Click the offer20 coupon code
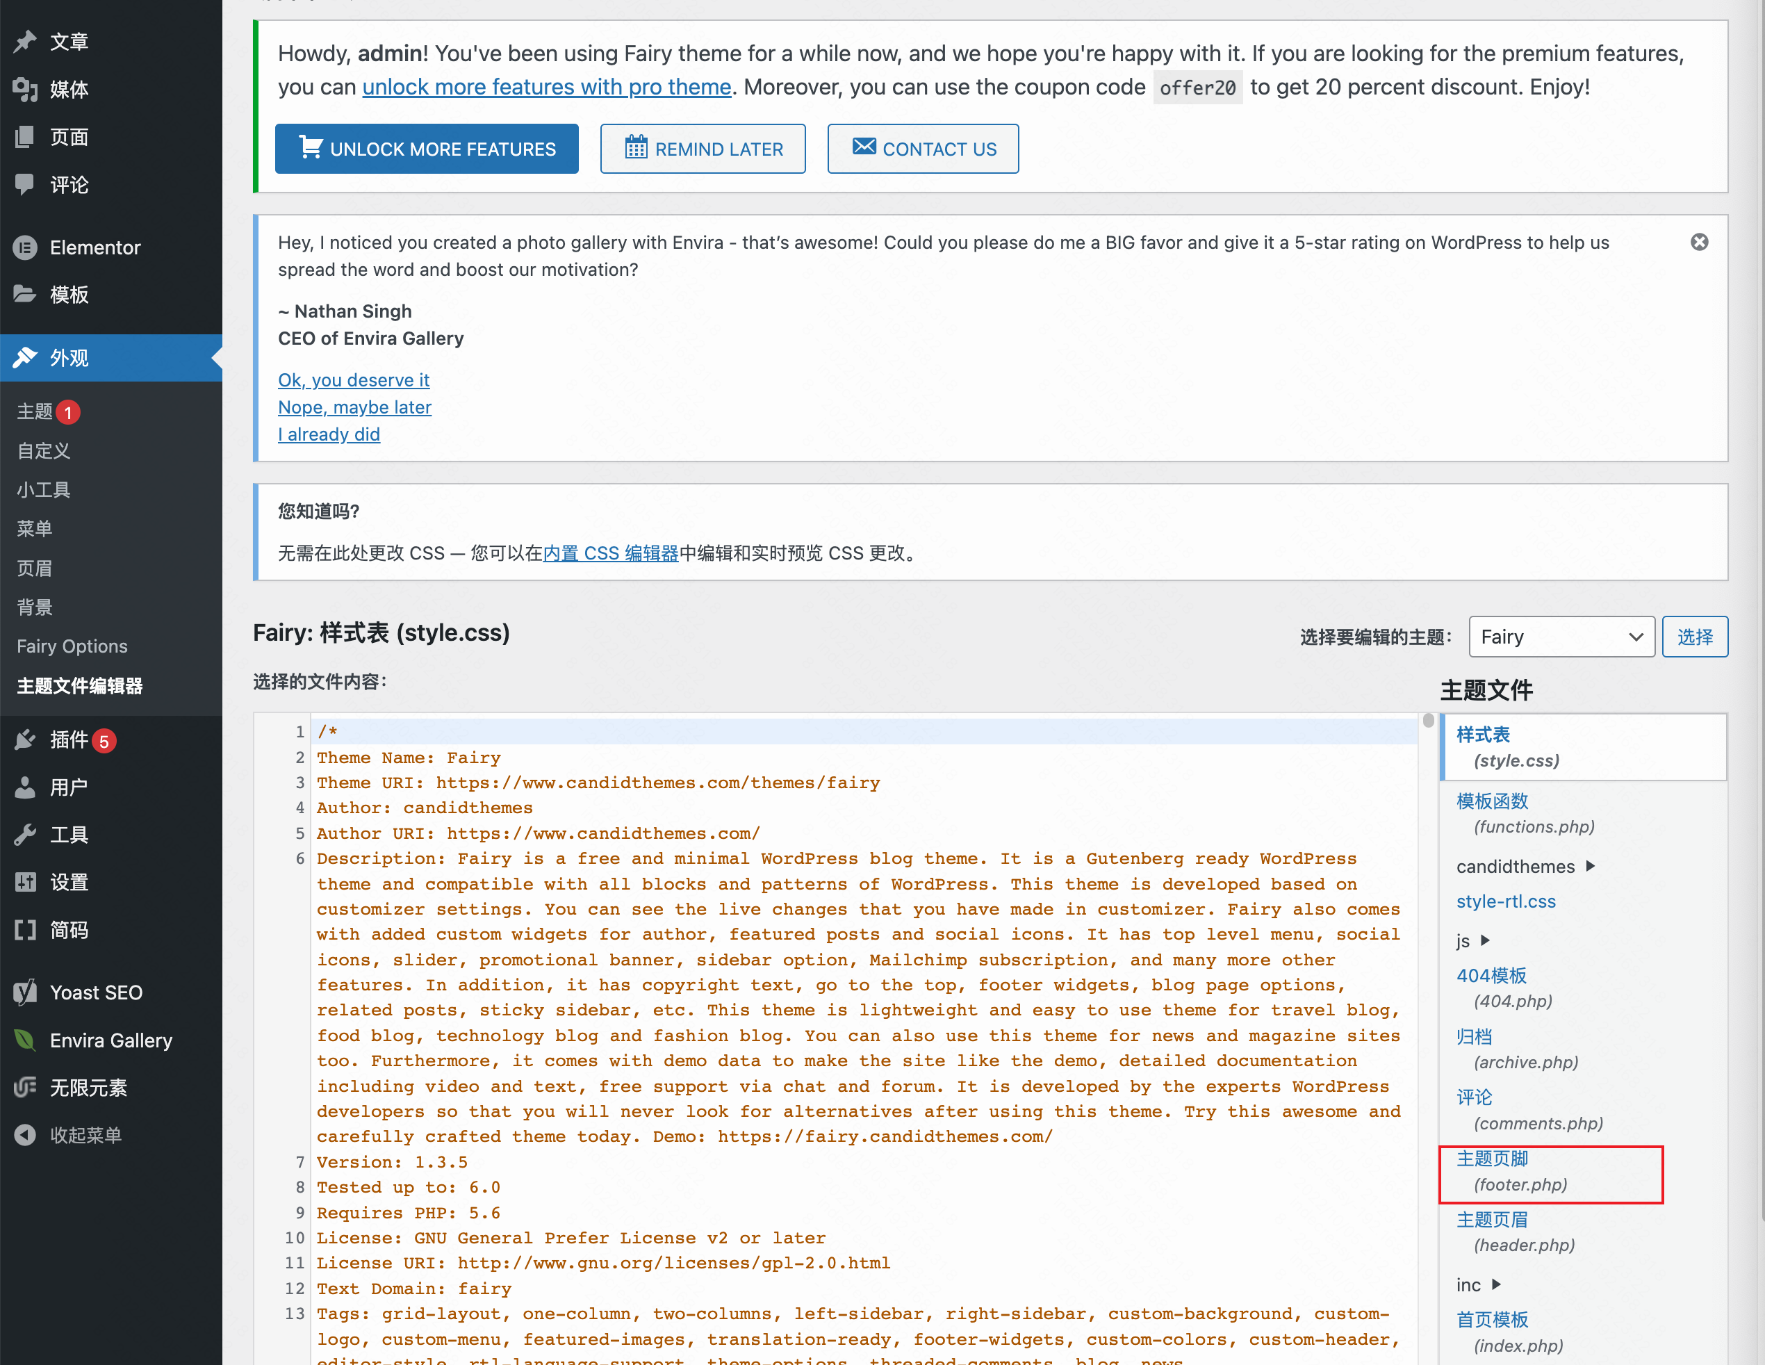This screenshot has height=1365, width=1765. pos(1198,88)
